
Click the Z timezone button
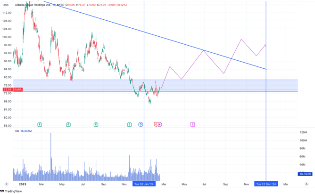tap(7, 184)
